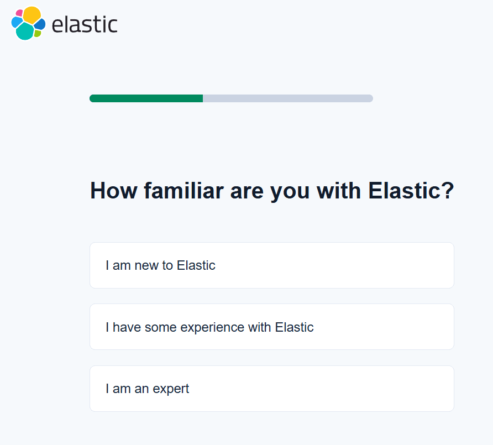Click the green filled part of progress bar
This screenshot has width=493, height=445.
(x=146, y=98)
